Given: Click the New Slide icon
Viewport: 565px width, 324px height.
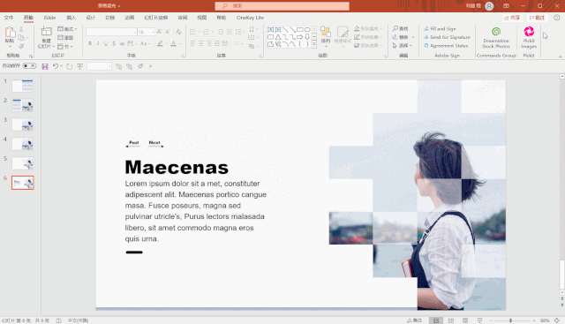Looking at the screenshot, I should [x=46, y=32].
